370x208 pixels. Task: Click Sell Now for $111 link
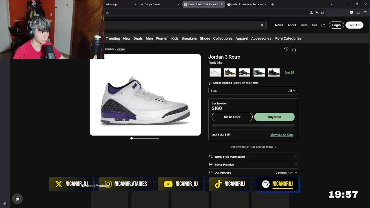pos(253,147)
